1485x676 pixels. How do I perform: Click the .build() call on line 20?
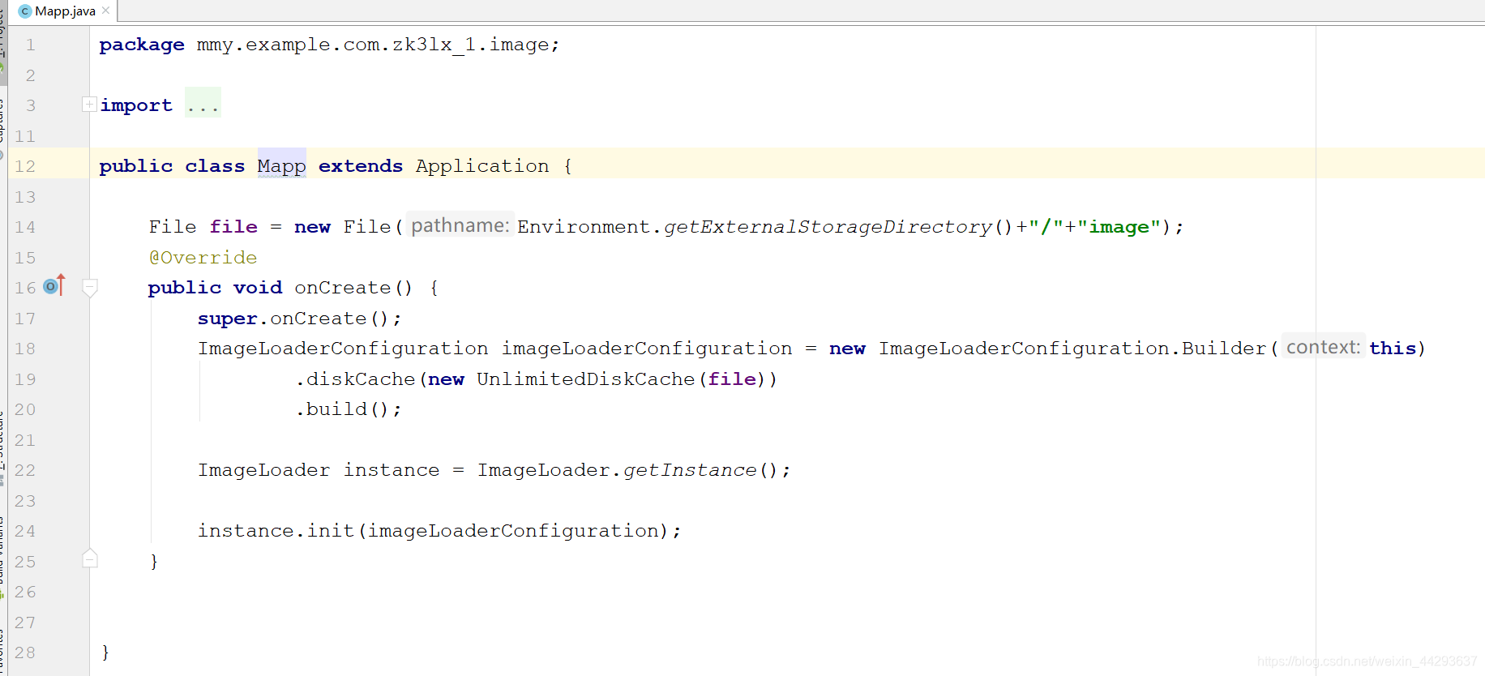click(348, 409)
